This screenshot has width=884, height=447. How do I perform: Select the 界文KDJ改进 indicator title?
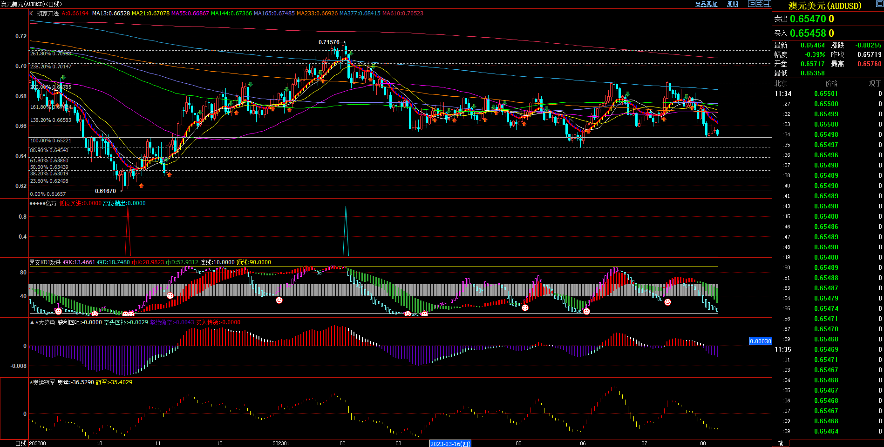(x=45, y=262)
